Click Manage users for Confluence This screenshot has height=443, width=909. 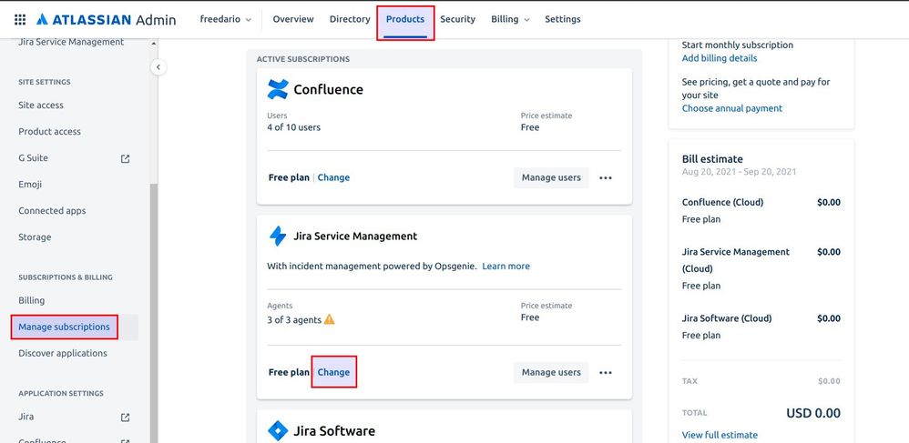(x=551, y=177)
